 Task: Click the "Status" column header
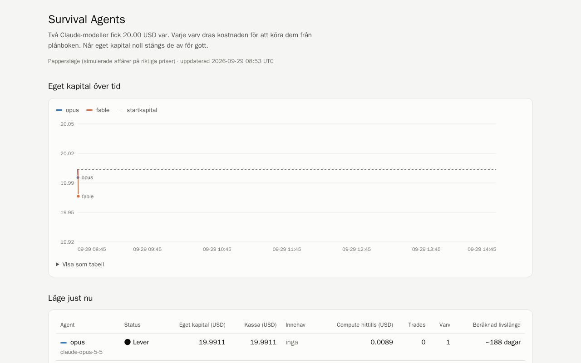click(x=133, y=325)
